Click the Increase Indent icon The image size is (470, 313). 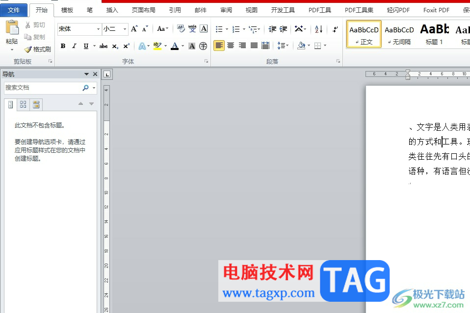[x=283, y=29]
